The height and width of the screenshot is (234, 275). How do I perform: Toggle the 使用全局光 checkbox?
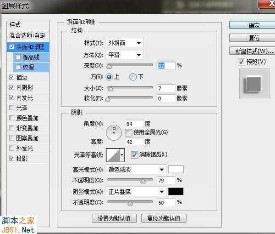129,132
